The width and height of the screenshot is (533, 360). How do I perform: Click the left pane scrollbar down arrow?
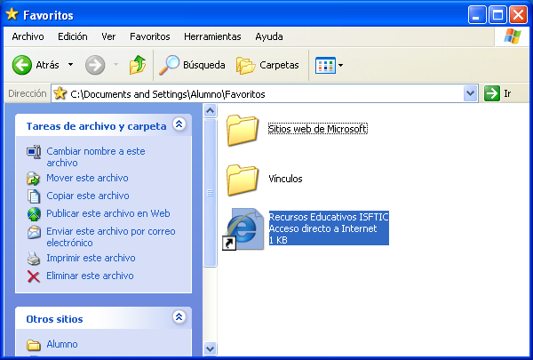(x=211, y=348)
